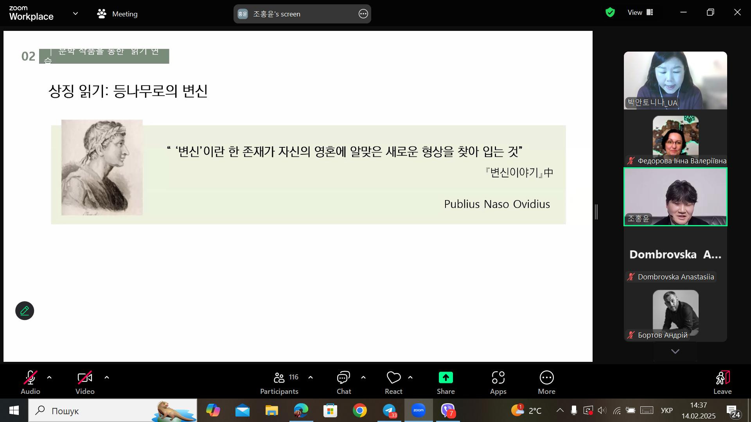Expand audio settings arrow
The image size is (751, 422).
tap(49, 377)
